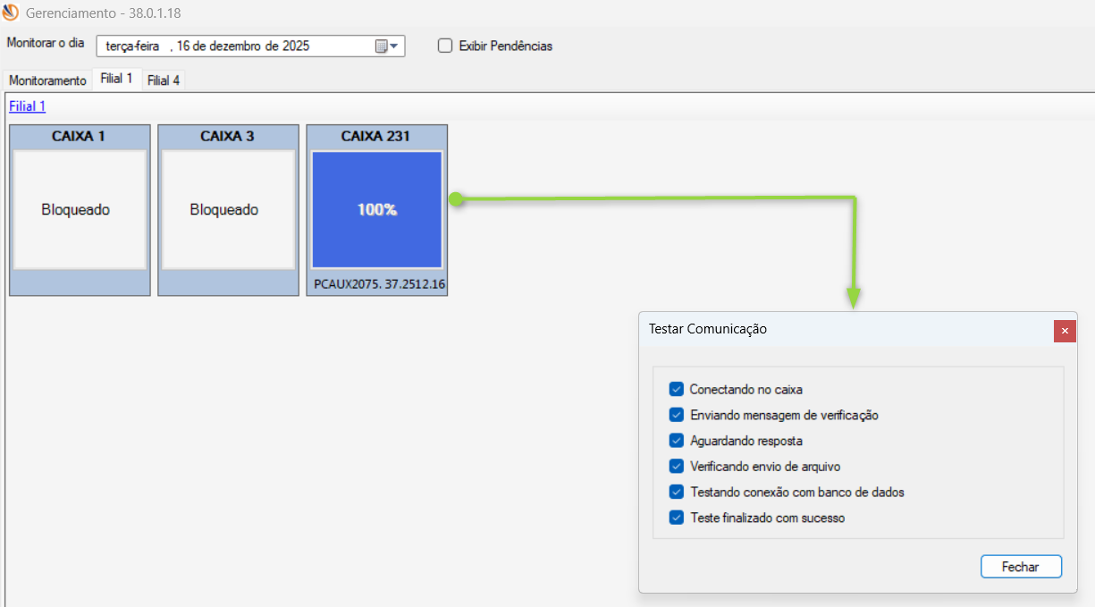Select the CAIXA 3 Bloqueado tile
The image size is (1095, 607).
click(228, 210)
